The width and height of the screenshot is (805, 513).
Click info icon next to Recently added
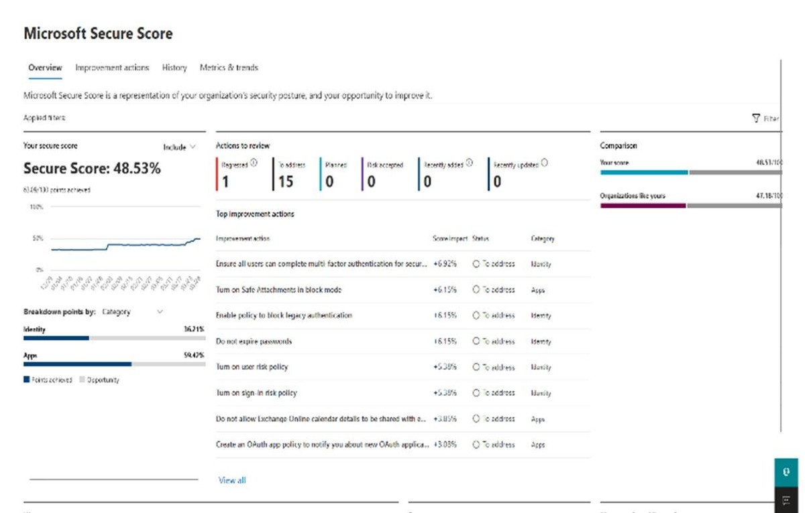point(469,163)
